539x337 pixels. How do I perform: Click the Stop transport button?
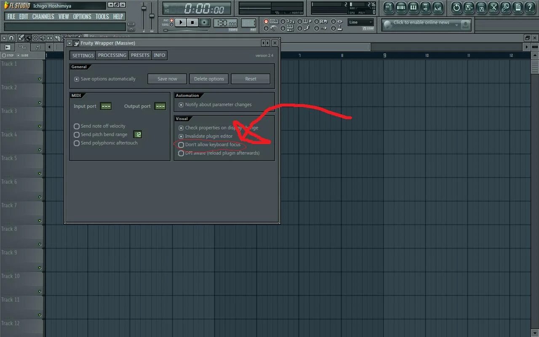[x=192, y=22]
